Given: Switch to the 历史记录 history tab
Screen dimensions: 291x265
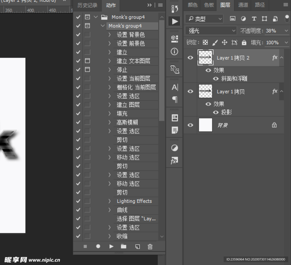Looking at the screenshot, I should click(87, 5).
